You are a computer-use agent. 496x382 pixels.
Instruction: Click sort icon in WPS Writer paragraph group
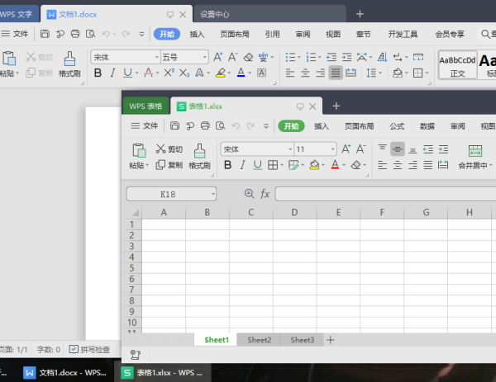383,57
